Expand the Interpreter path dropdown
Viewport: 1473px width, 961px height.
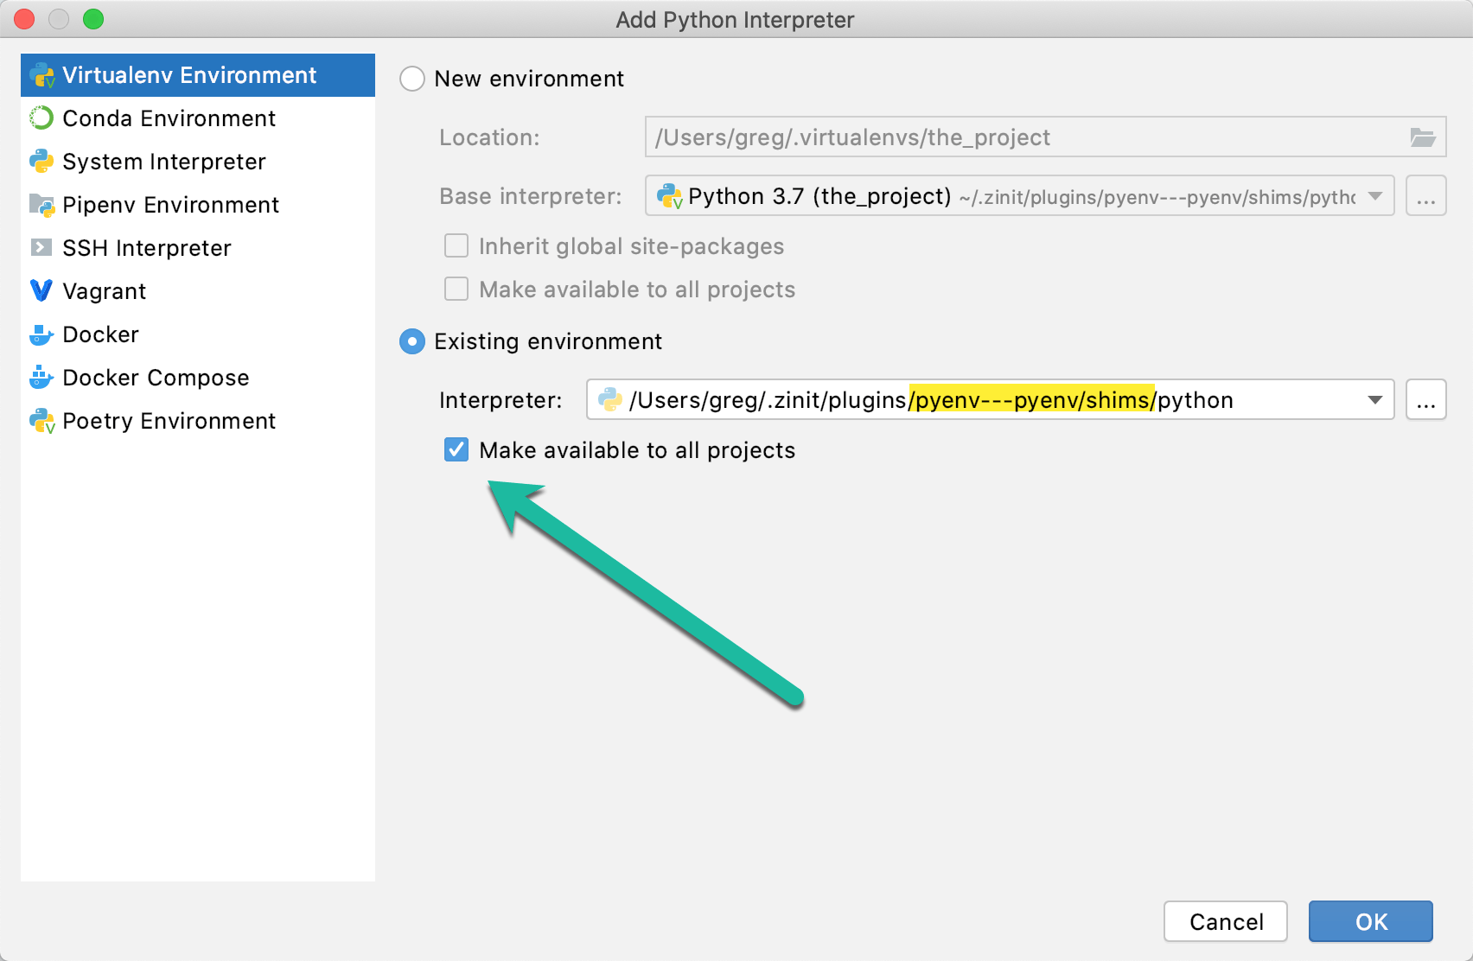[x=1374, y=400]
